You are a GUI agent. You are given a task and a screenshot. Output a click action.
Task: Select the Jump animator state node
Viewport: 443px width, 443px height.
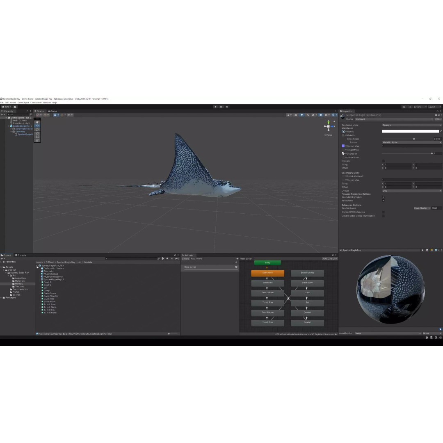pos(307,293)
